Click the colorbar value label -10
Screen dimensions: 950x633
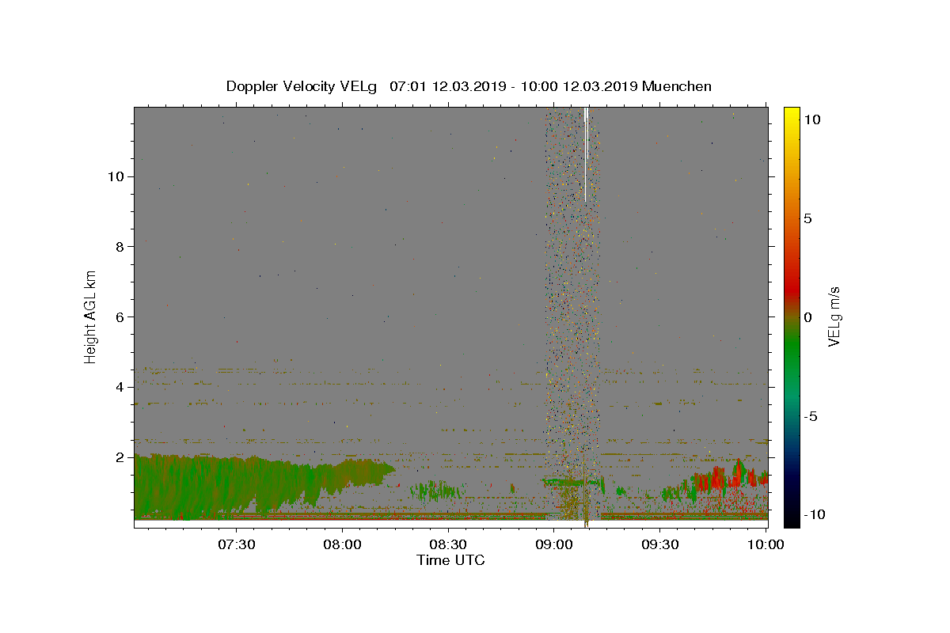815,515
